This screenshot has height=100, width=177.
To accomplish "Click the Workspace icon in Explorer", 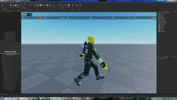I will click(159, 14).
